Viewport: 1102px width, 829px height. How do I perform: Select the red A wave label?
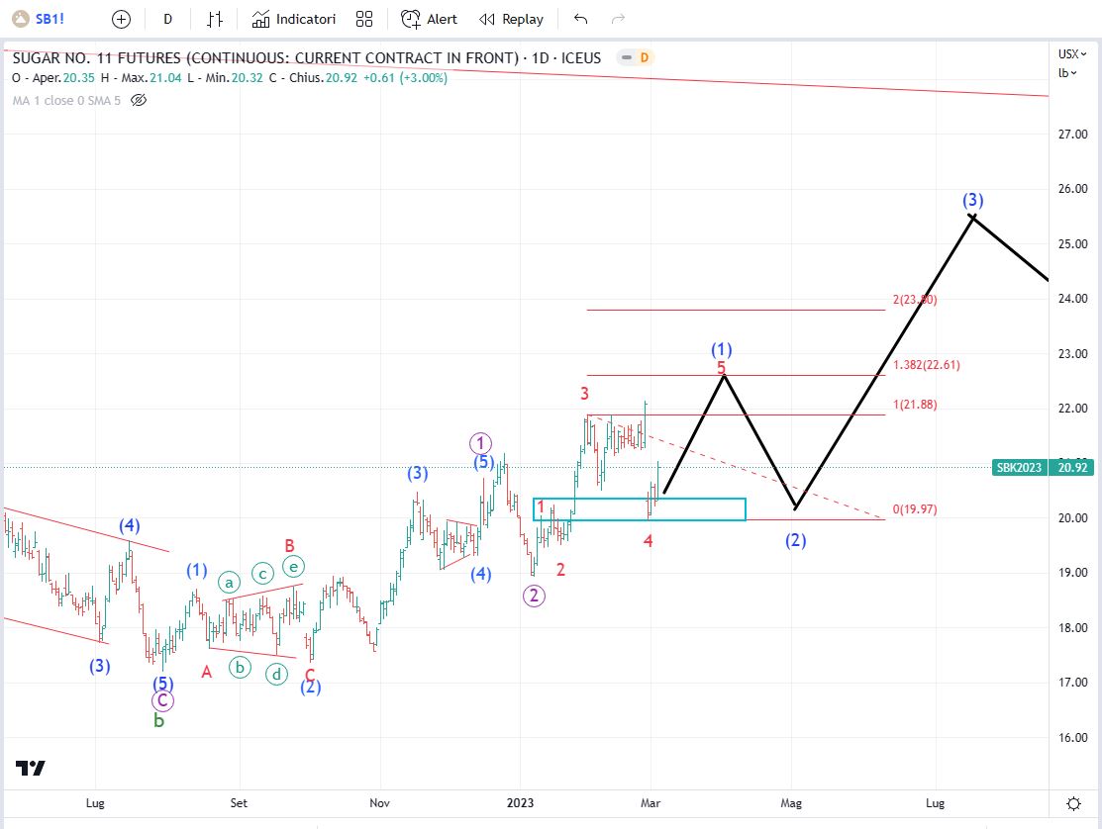pos(207,673)
